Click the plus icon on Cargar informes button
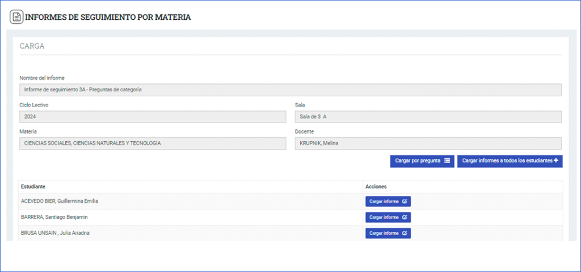 (555, 161)
